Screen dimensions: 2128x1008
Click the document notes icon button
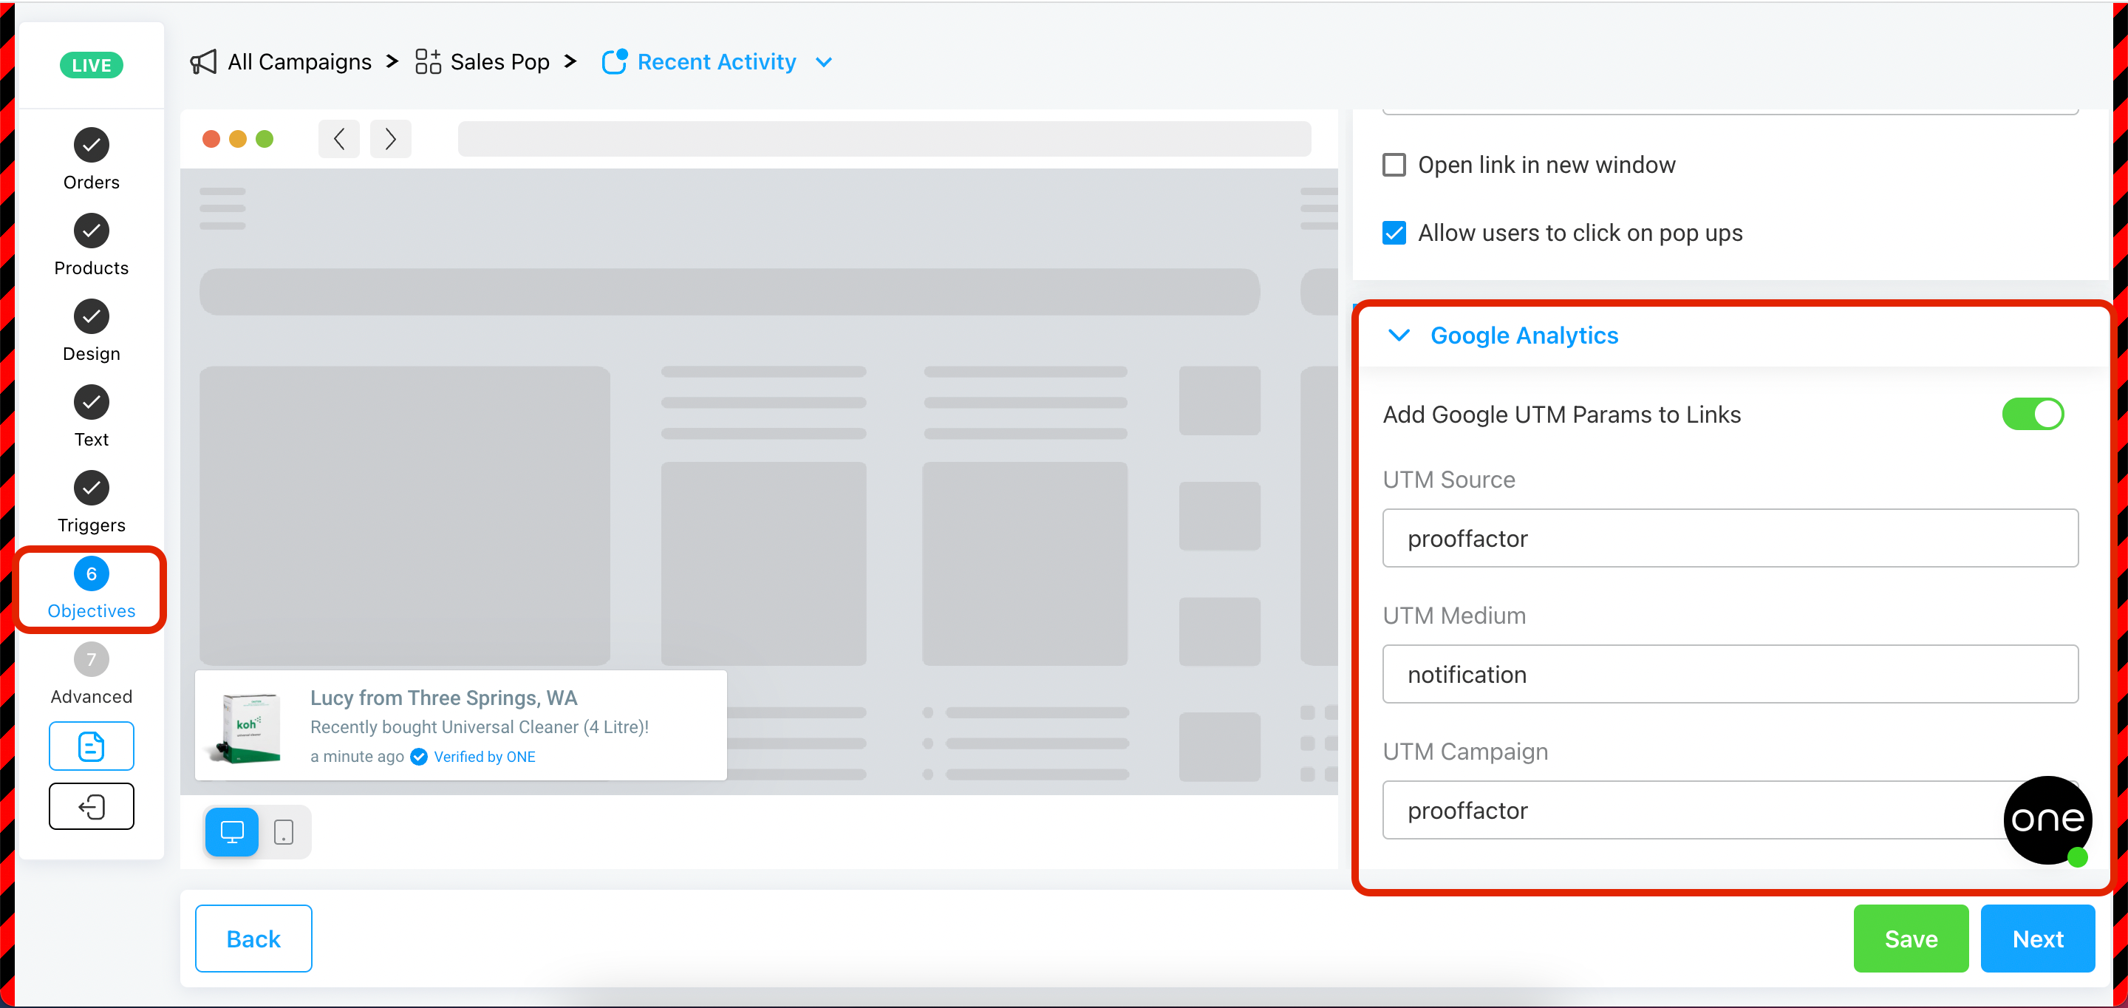point(91,746)
